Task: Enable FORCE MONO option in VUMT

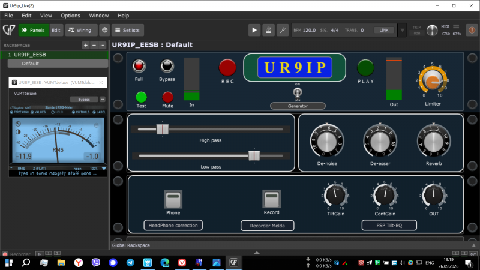Action: pyautogui.click(x=20, y=112)
